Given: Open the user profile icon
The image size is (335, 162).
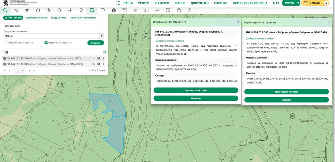Looking at the screenshot, I should [x=190, y=10].
